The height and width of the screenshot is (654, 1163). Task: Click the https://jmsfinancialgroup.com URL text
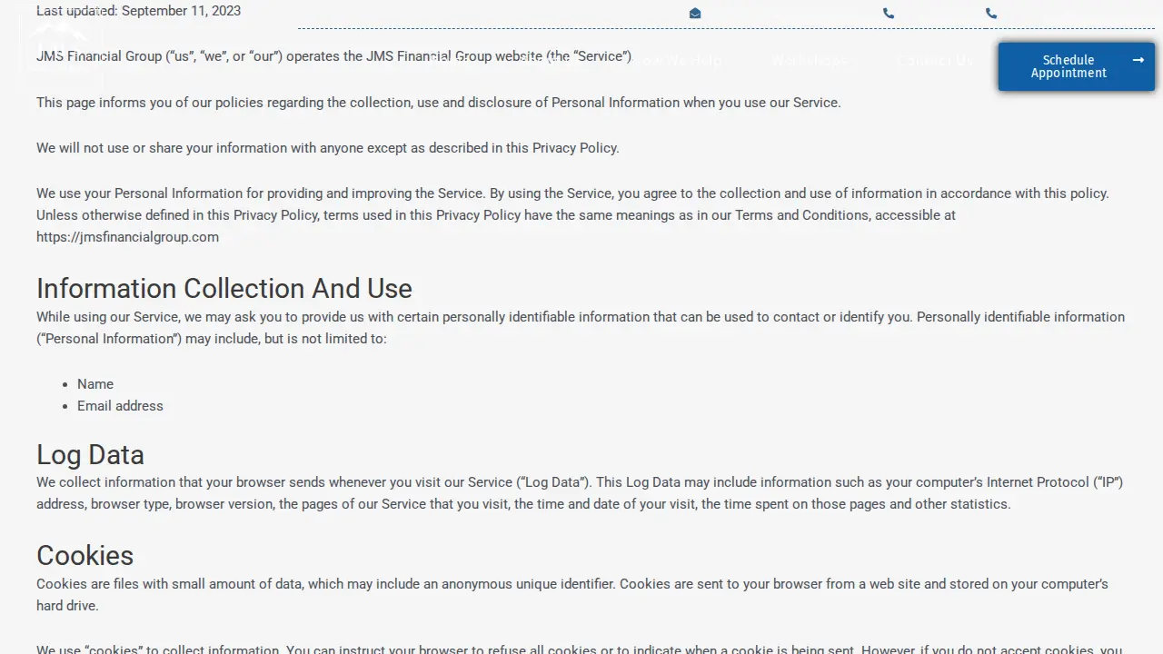pos(127,237)
